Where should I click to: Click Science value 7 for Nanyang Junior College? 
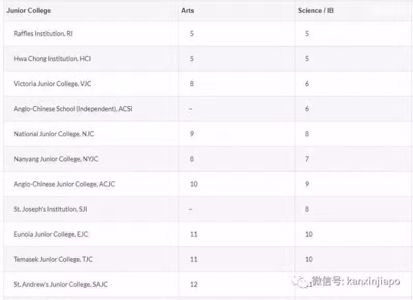(307, 159)
